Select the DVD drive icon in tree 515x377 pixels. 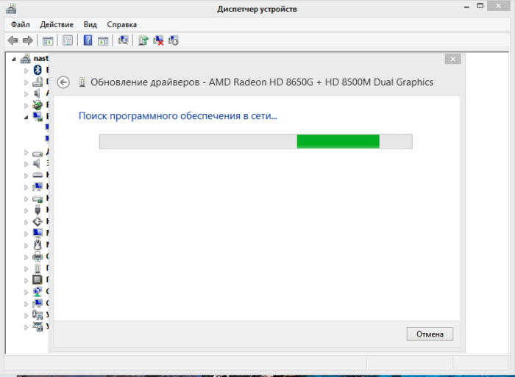38,82
